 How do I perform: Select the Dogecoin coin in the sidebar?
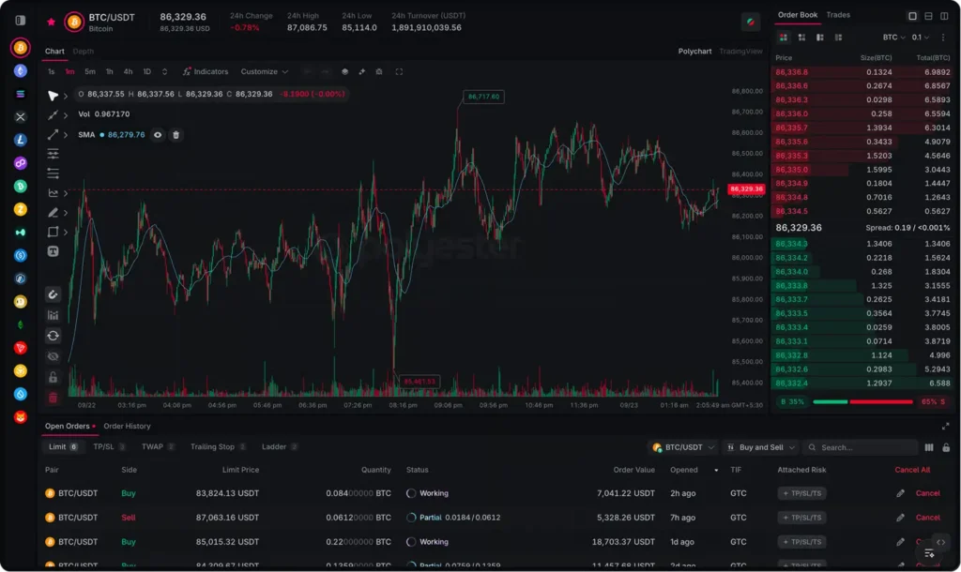[21, 301]
